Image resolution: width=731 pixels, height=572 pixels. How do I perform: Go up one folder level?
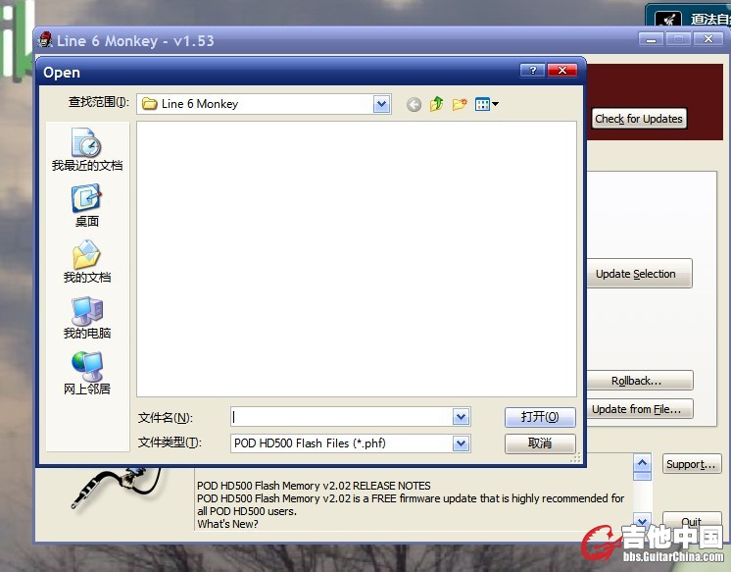click(x=436, y=104)
